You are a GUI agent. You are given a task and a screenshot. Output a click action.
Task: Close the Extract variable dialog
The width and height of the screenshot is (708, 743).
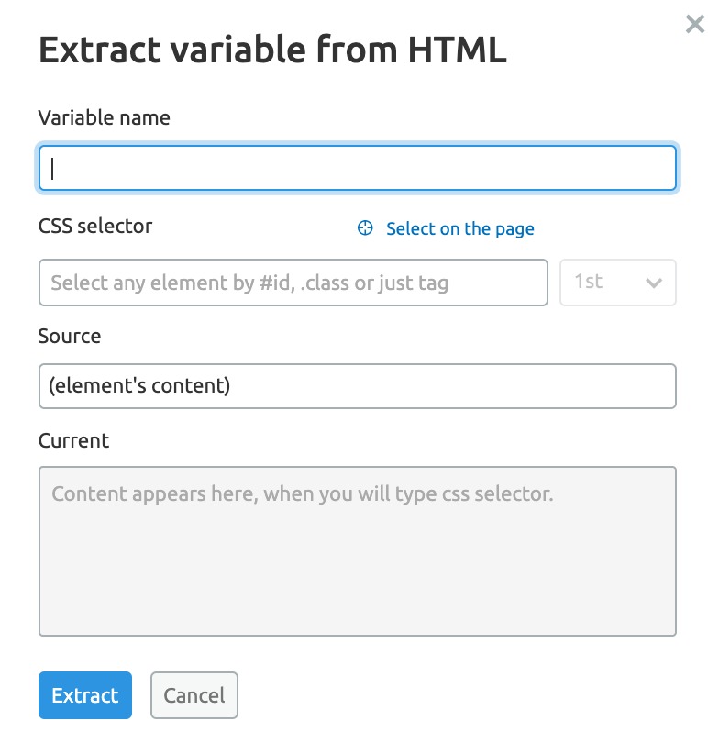coord(694,25)
